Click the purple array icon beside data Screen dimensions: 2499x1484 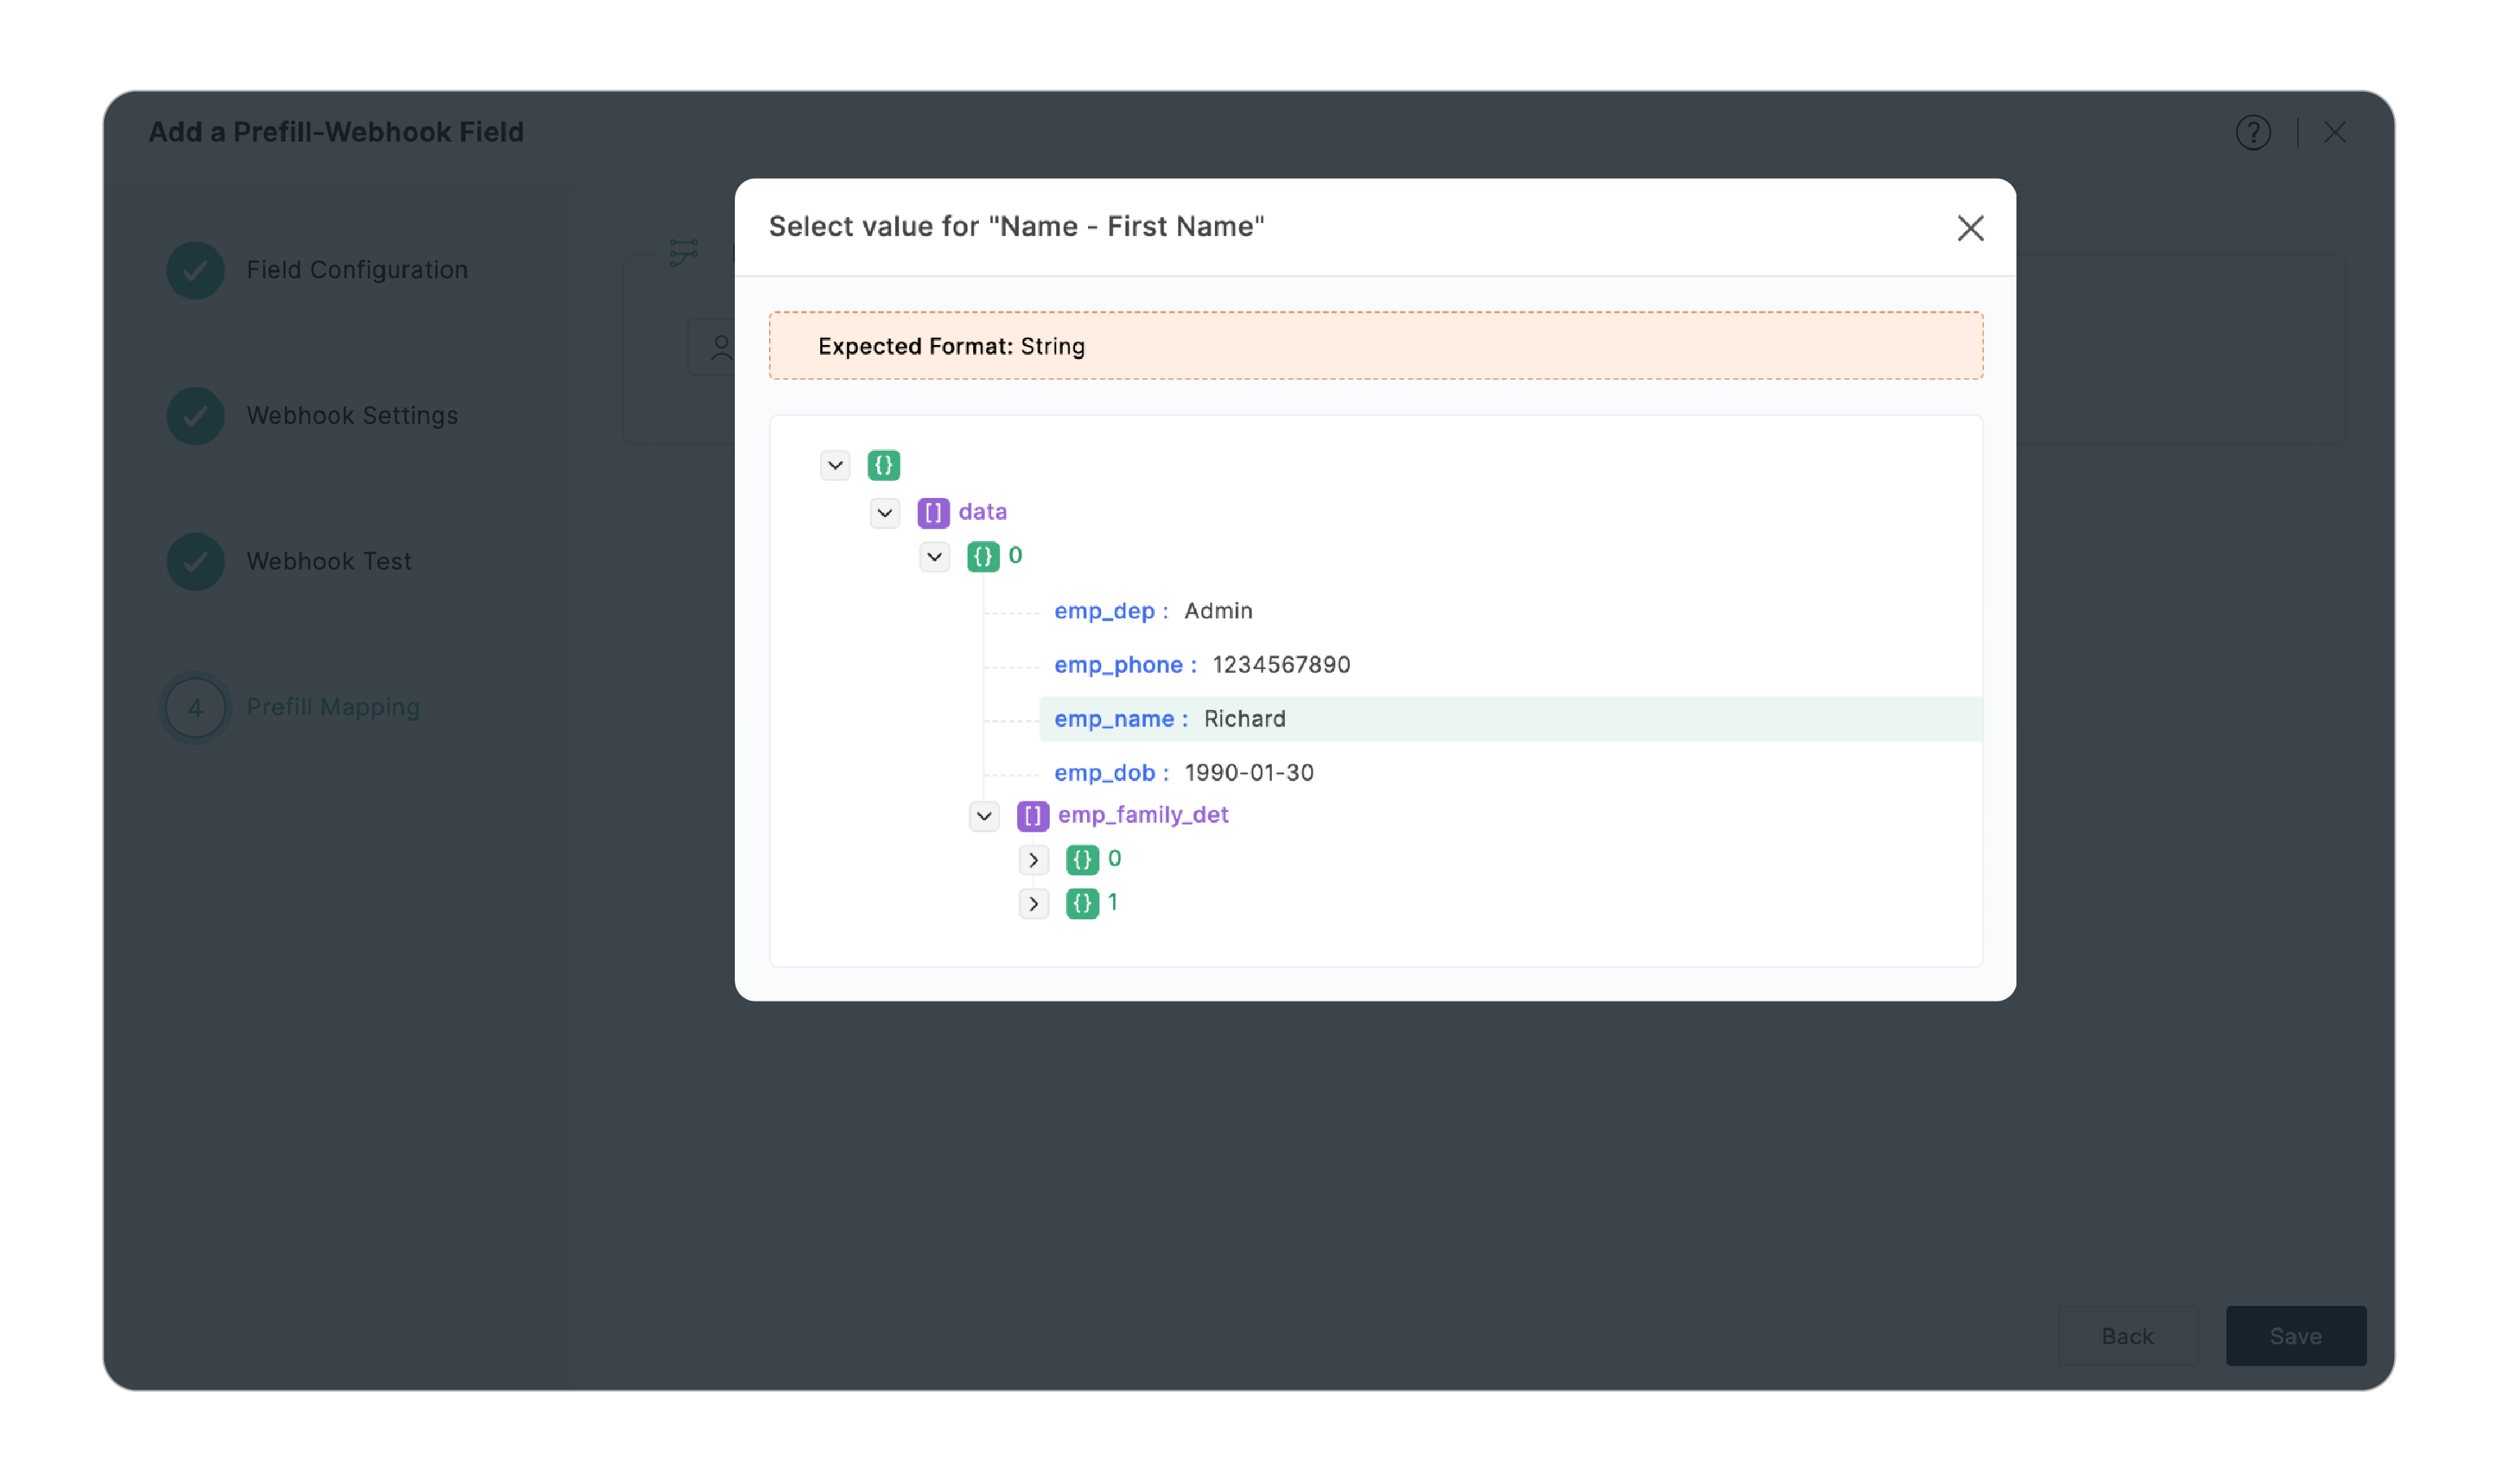tap(933, 511)
